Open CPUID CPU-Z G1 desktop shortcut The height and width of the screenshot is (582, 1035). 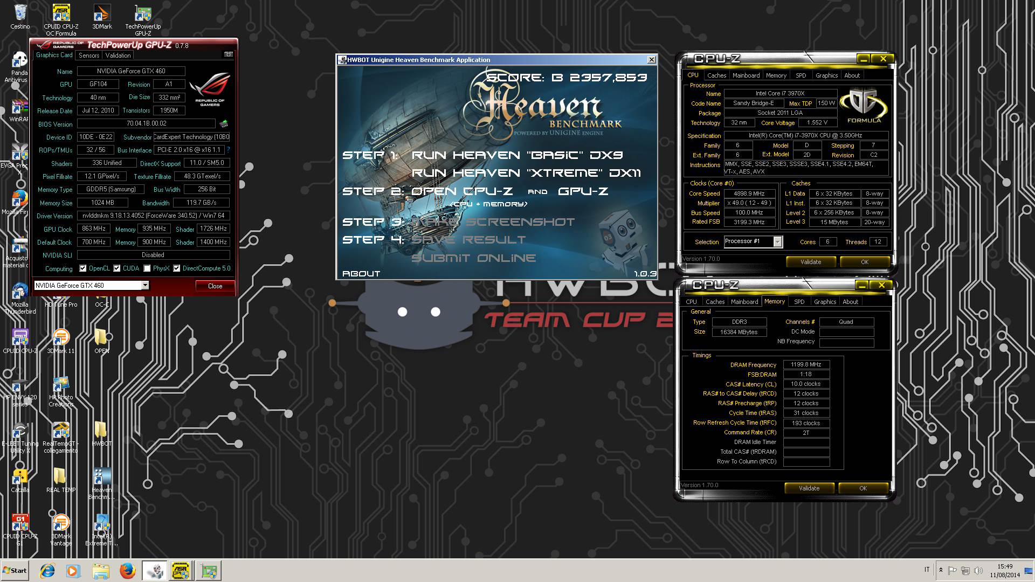point(20,531)
